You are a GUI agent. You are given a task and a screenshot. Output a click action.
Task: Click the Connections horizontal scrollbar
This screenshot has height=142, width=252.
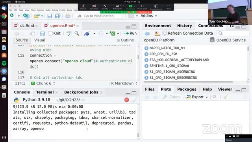[189, 82]
